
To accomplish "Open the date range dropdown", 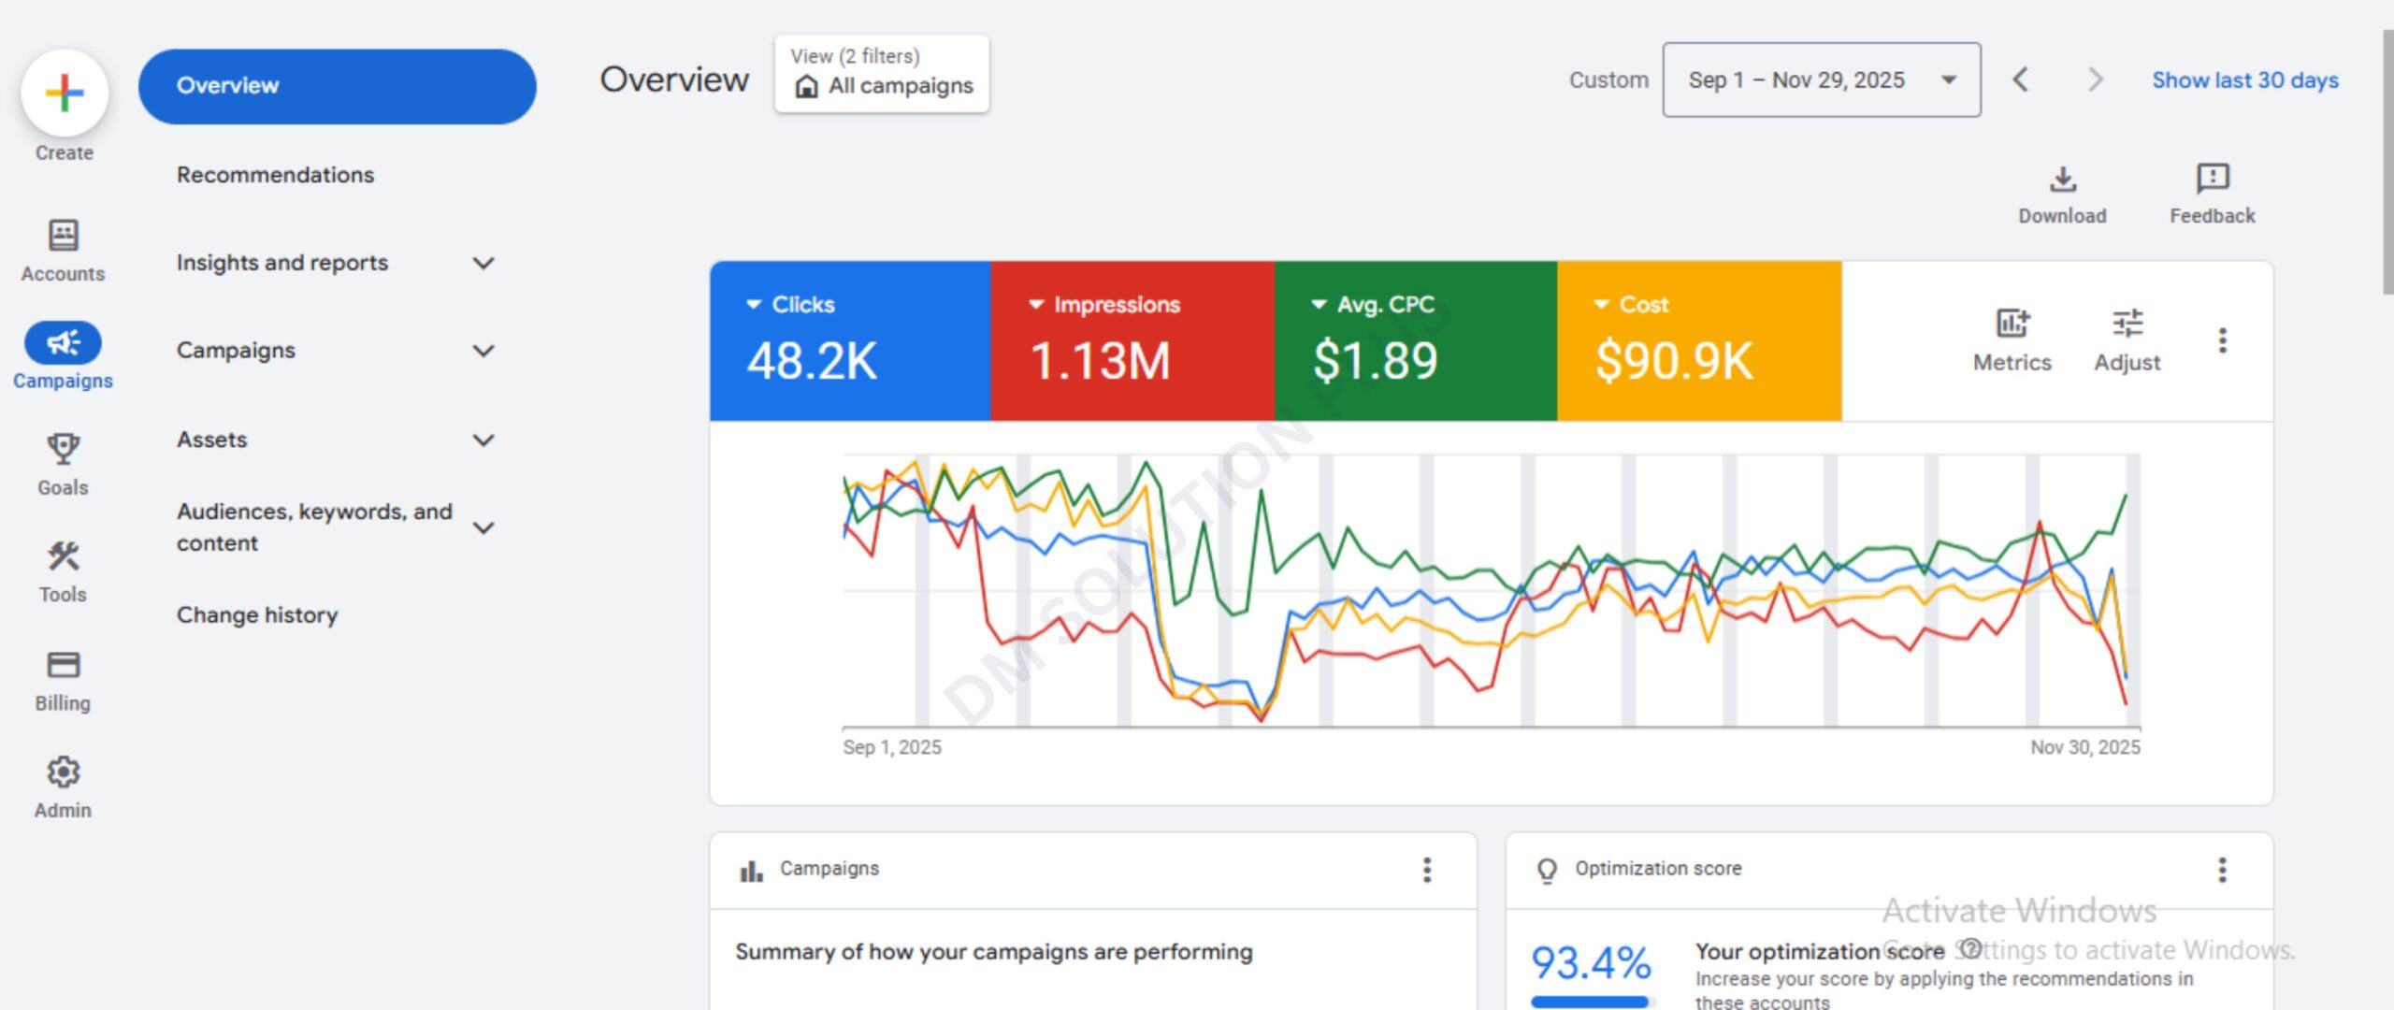I will click(x=1820, y=80).
